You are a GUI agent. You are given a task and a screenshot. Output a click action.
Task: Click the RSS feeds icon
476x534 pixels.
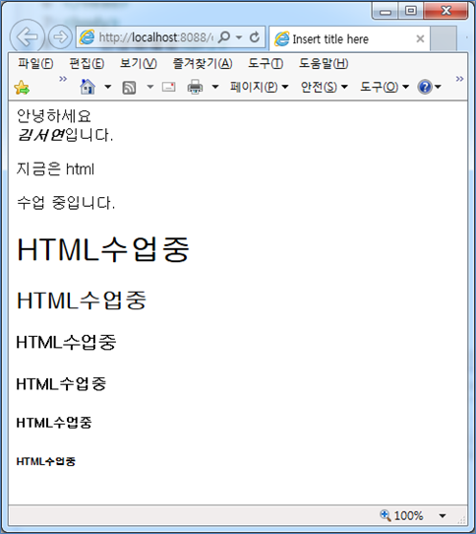[x=129, y=88]
